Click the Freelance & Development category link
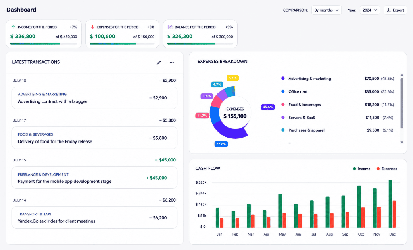This screenshot has height=250, width=413. (x=43, y=174)
